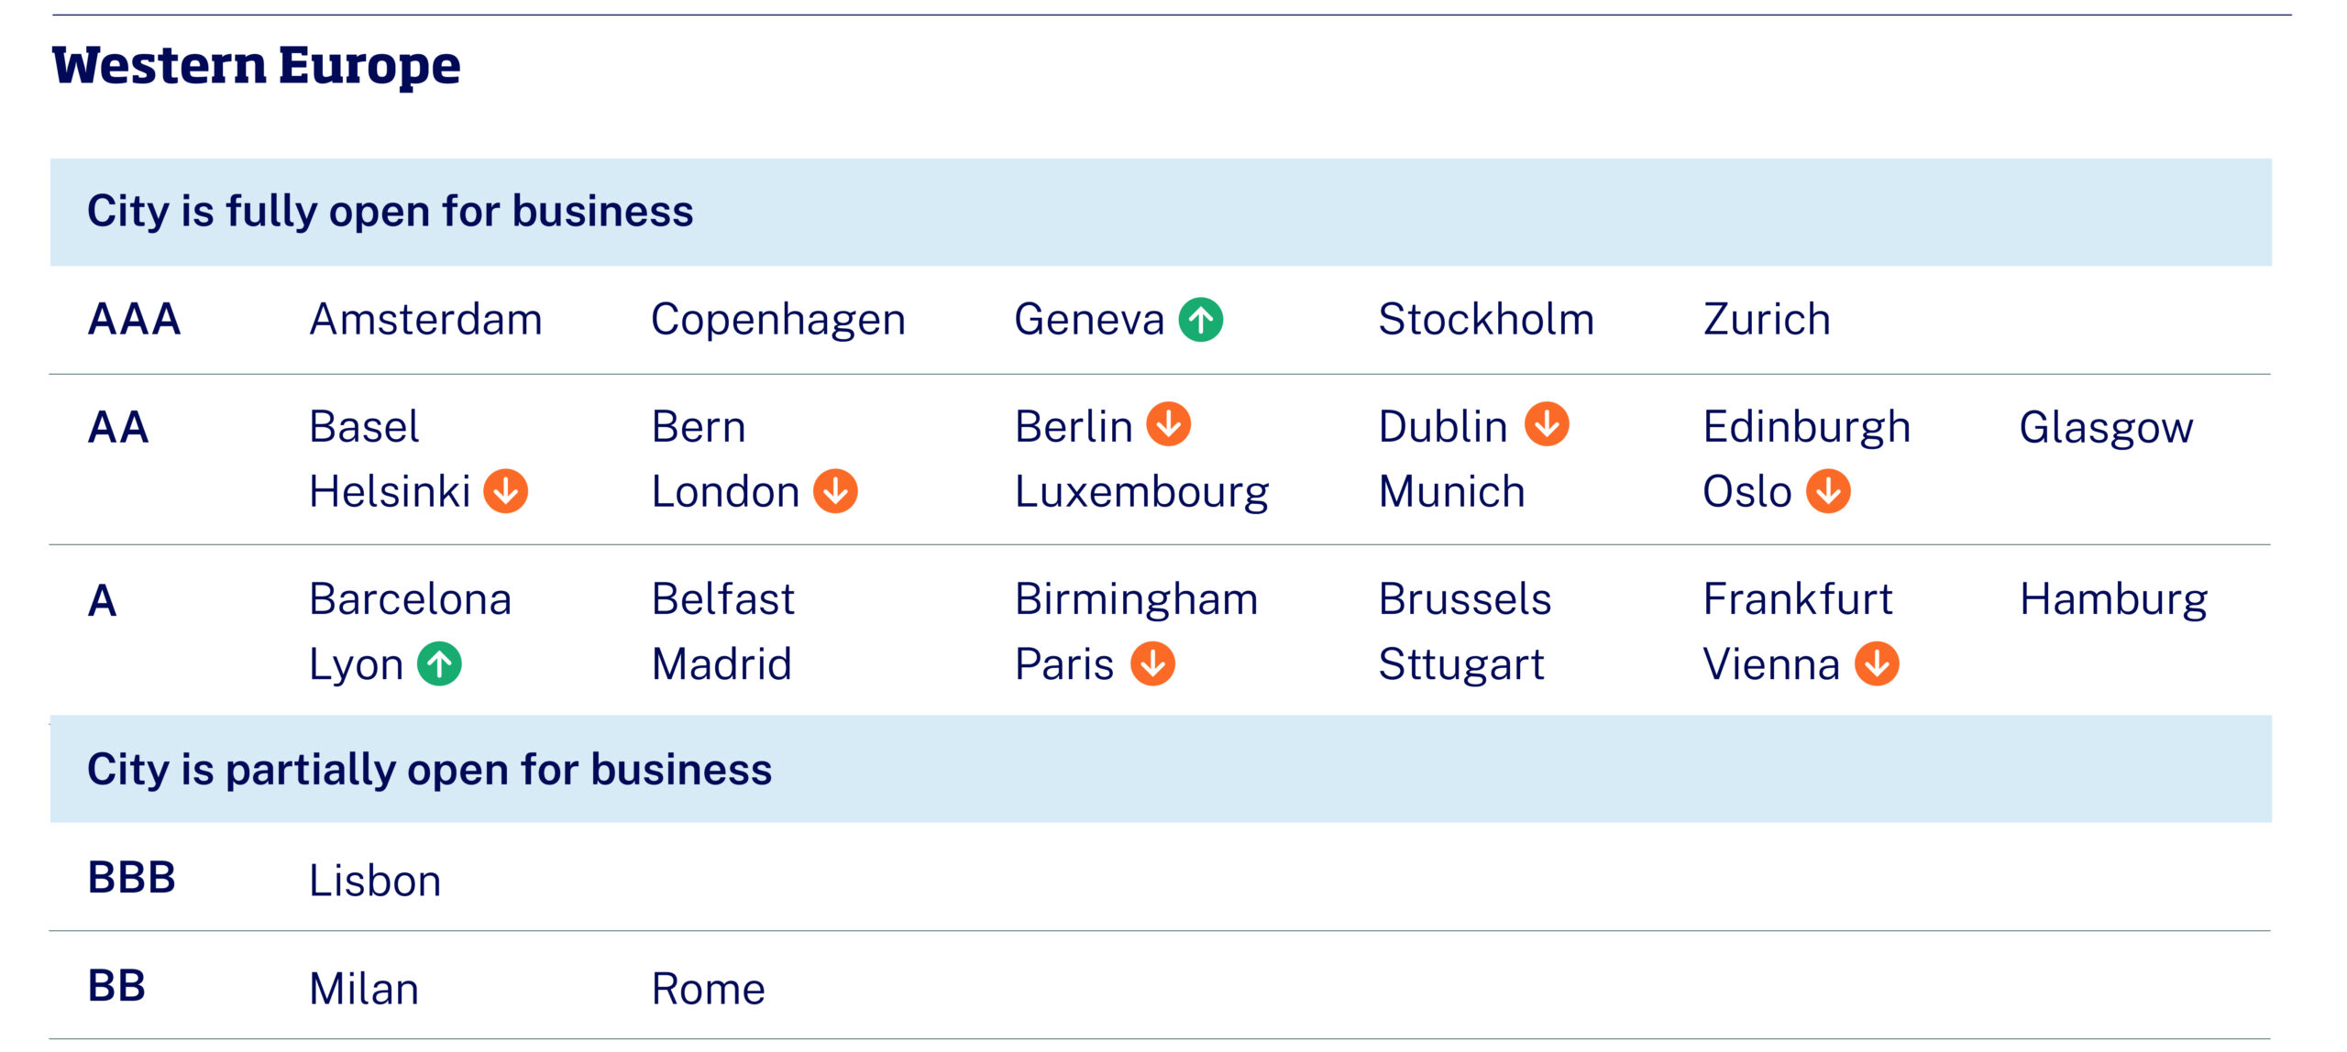The height and width of the screenshot is (1052, 2347).
Task: Click the orange down arrow beside Oslo
Action: [1828, 491]
